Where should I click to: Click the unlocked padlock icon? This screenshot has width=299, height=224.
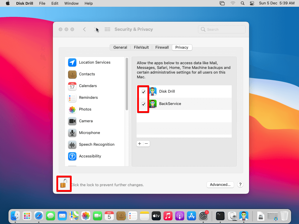pos(64,184)
